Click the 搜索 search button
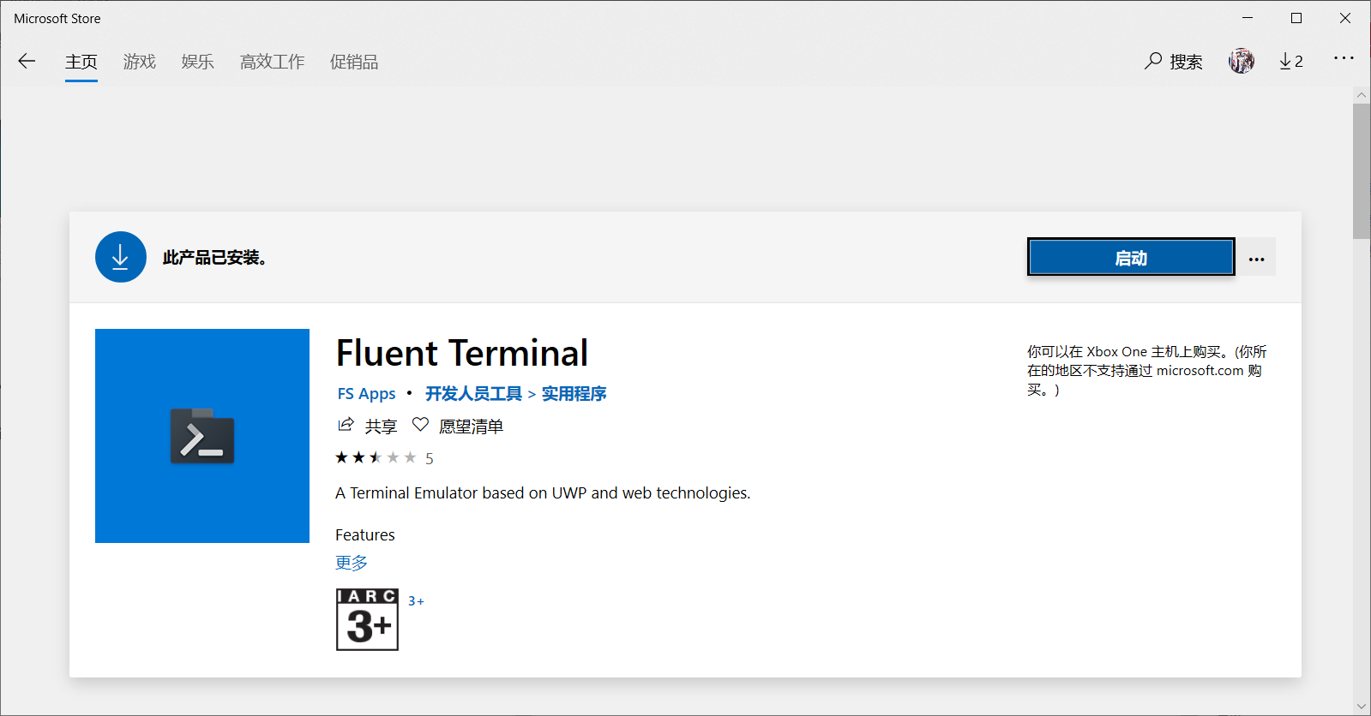Image resolution: width=1371 pixels, height=716 pixels. point(1174,62)
